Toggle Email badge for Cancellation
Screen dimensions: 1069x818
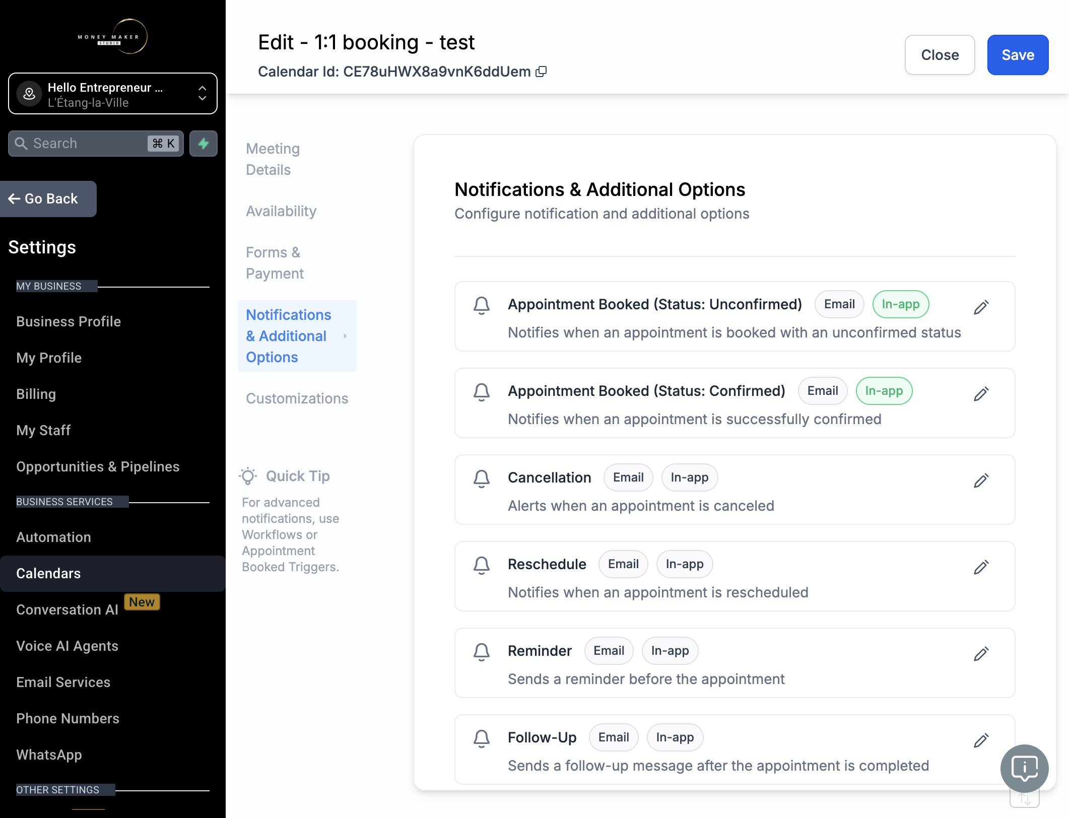tap(628, 478)
